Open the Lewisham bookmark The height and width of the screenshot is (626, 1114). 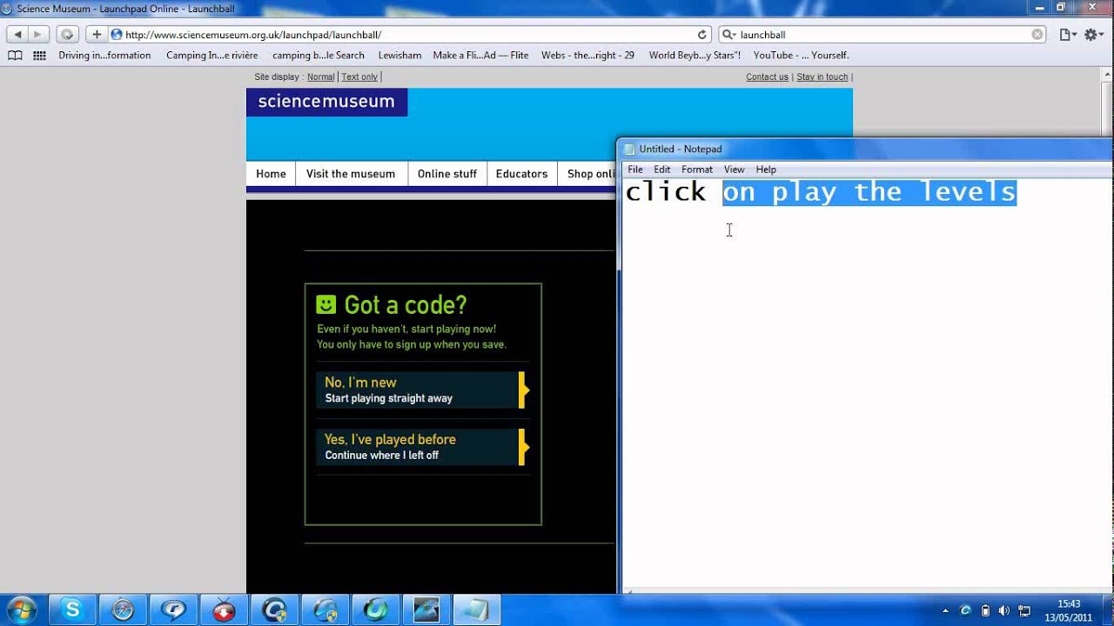point(399,55)
